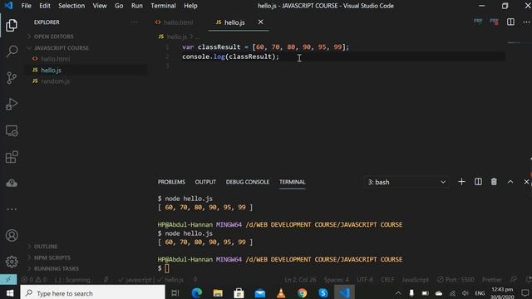Click the Ln 2, Col 26 status item
The height and width of the screenshot is (299, 532).
pyautogui.click(x=300, y=280)
